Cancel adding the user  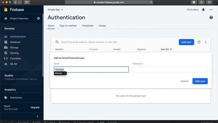pyautogui.click(x=184, y=81)
